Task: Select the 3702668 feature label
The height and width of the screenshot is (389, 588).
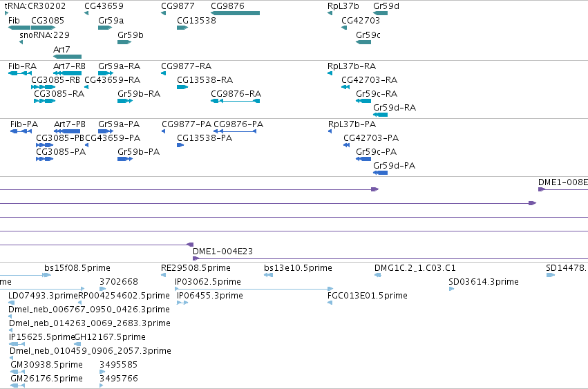Action: [119, 282]
